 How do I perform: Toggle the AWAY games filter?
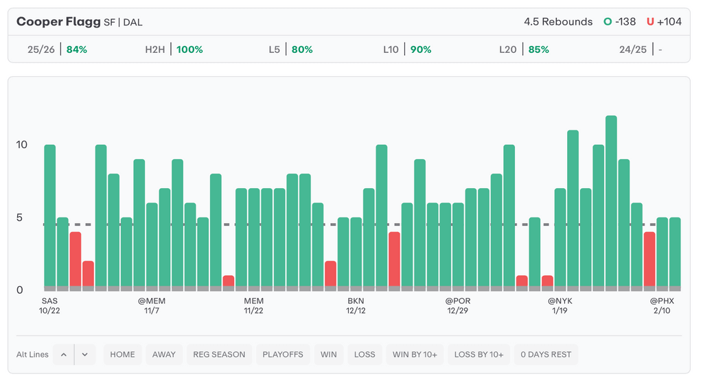[x=163, y=355]
